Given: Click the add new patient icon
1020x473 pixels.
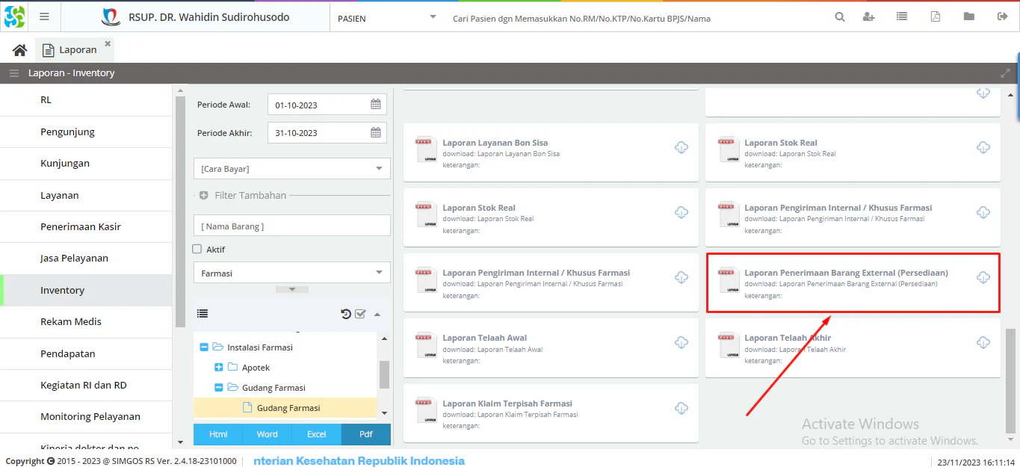Looking at the screenshot, I should coord(868,17).
